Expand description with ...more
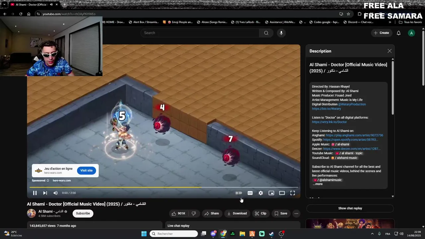 tap(318, 184)
